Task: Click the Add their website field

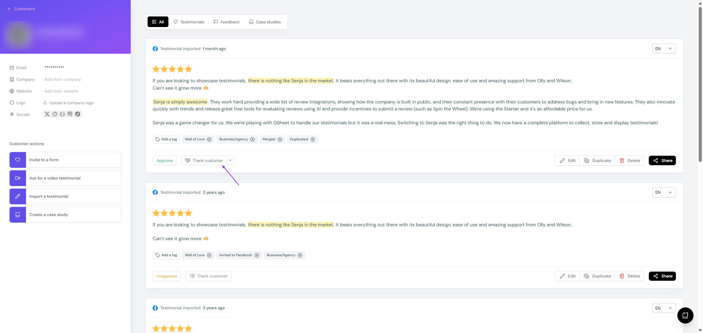Action: 61,91
